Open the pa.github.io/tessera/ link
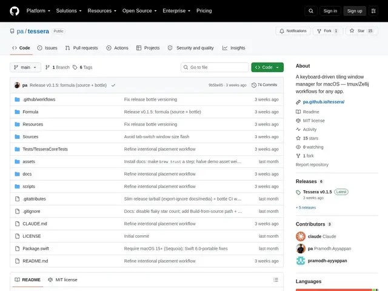Viewport: 388px width, 291px height. (323, 102)
